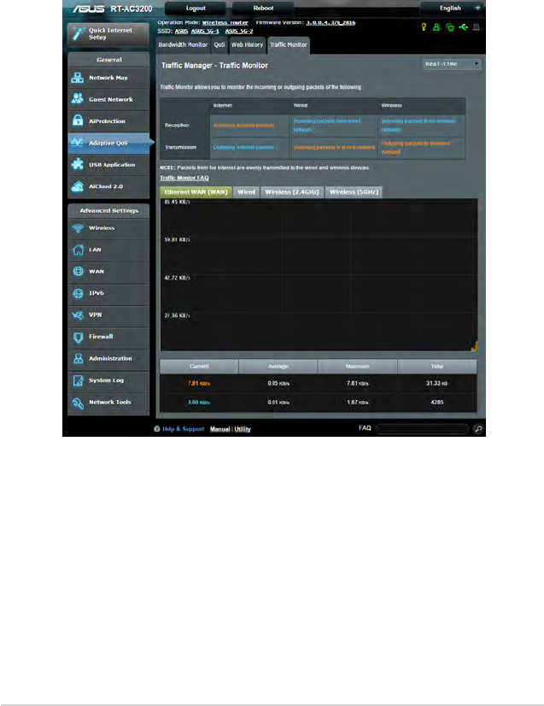The image size is (544, 706).
Task: Open VPN settings
Action: [108, 315]
